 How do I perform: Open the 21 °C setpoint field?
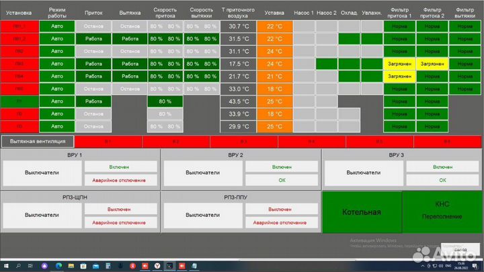[x=274, y=77]
